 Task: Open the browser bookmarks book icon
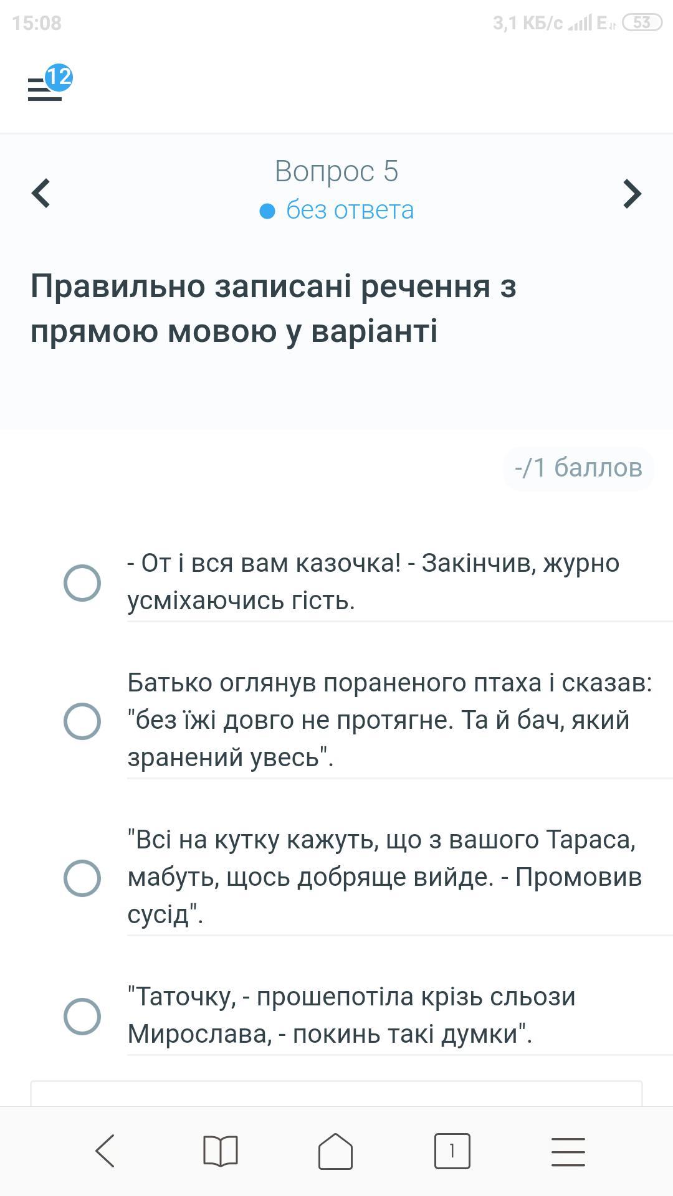coord(221,1151)
